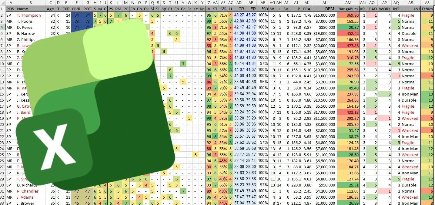Select the 477.58 Bang4Buck cell
Viewport: 435px width, 205px height.
(348, 45)
